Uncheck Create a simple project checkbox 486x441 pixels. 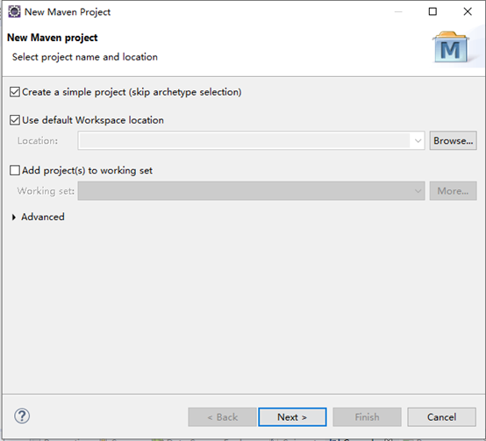click(x=15, y=92)
